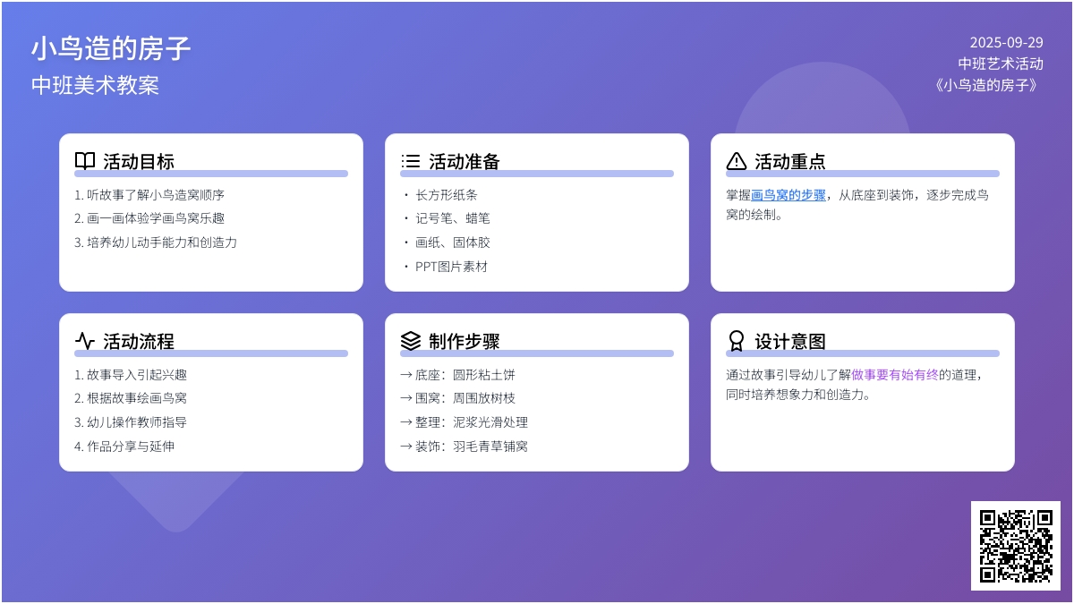Screen dimensions: 1074x604
Task: Click the flow item 作品分享与延伸
Action: pos(130,446)
